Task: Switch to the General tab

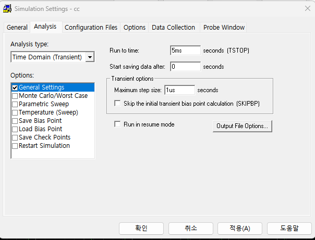Action: tap(17, 27)
